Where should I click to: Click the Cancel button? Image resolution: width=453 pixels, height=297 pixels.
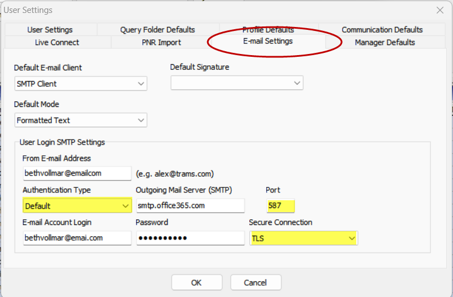255,282
